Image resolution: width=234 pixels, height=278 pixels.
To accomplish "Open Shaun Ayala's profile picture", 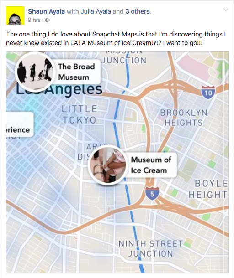I will (15, 15).
